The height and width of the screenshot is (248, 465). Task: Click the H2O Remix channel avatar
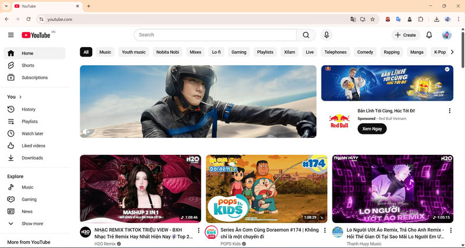coord(85,232)
